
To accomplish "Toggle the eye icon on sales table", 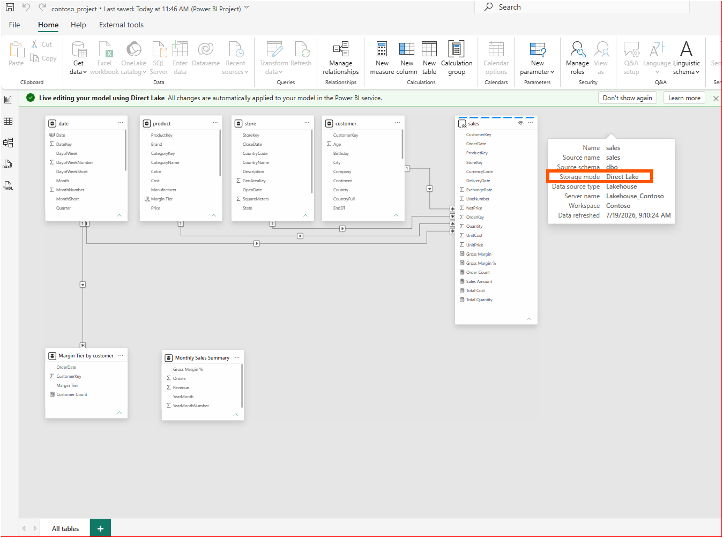I will click(520, 123).
